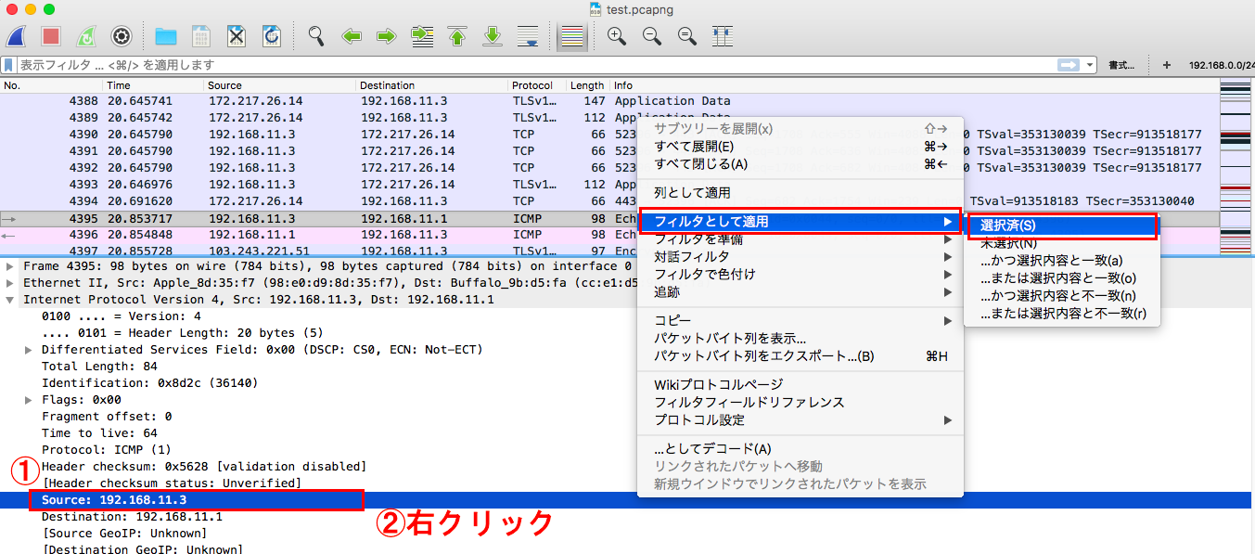This screenshot has height=554, width=1255.
Task: Add a filter button with plus
Action: [x=1167, y=66]
